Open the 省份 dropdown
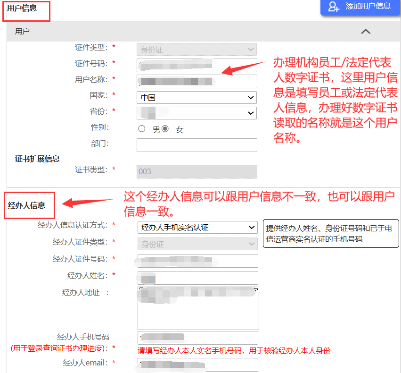 (196, 113)
